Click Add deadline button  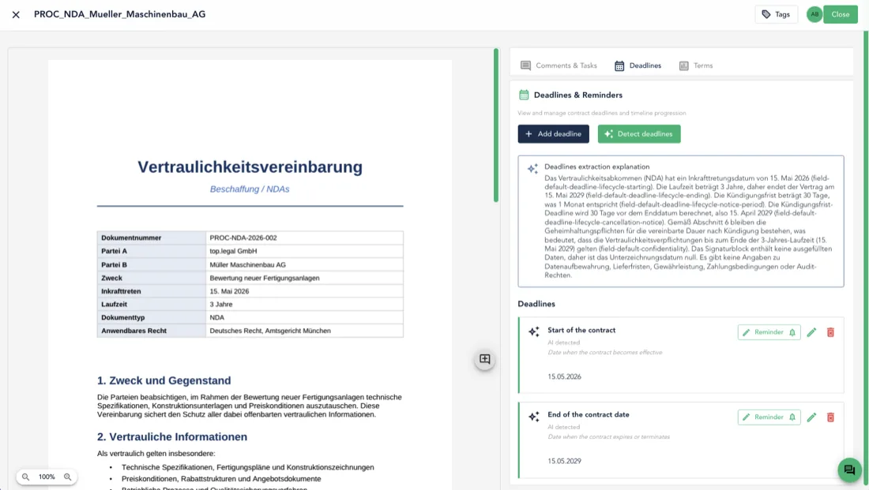pos(553,134)
